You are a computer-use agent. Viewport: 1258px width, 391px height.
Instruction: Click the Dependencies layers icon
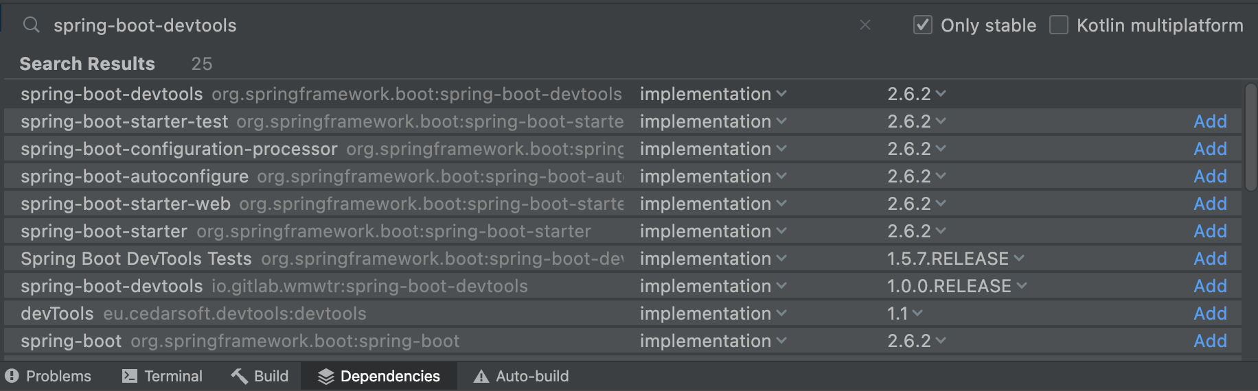click(325, 376)
